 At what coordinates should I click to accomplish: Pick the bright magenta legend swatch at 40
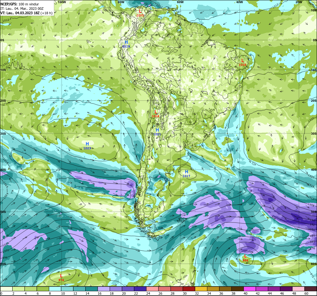250,289
